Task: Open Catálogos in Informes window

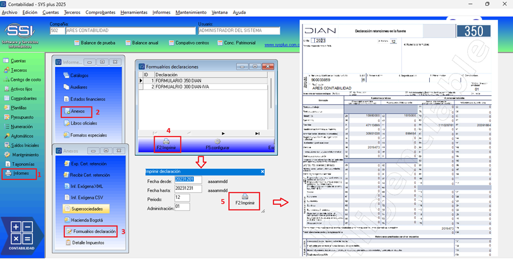Action: tap(76, 75)
